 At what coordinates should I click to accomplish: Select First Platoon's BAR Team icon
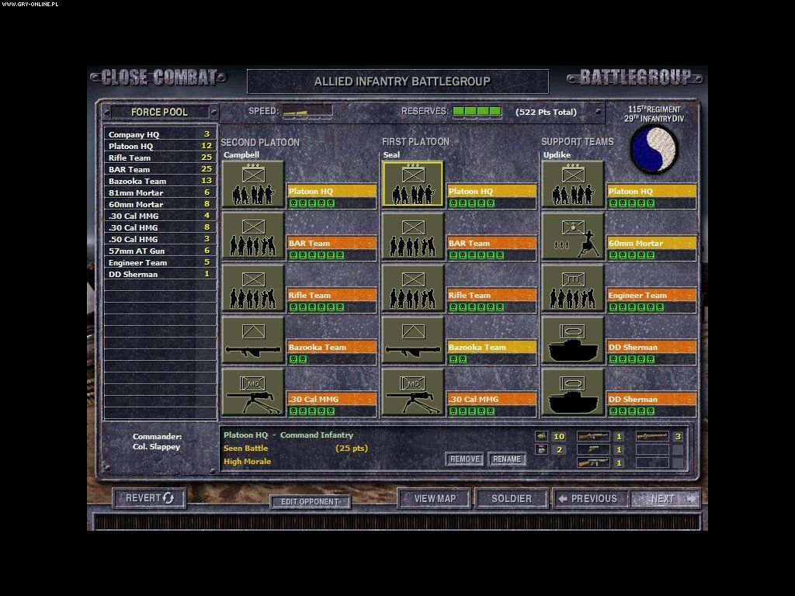[x=413, y=237]
